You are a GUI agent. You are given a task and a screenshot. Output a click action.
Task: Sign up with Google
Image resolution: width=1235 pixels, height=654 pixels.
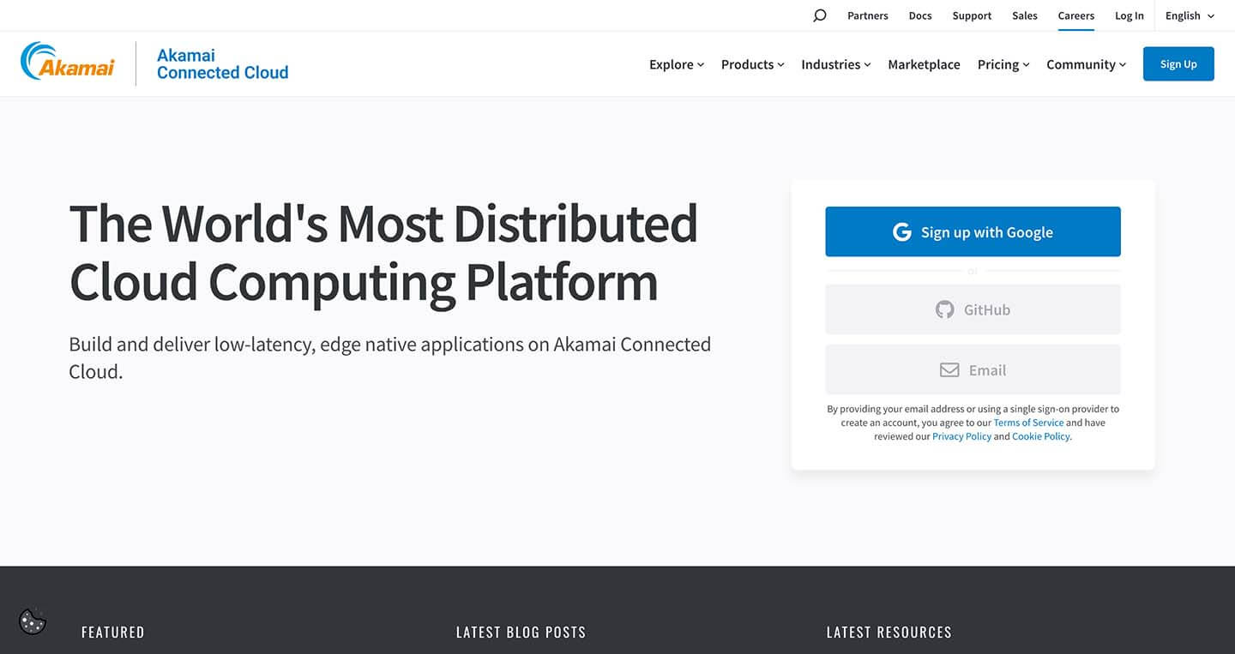point(973,231)
